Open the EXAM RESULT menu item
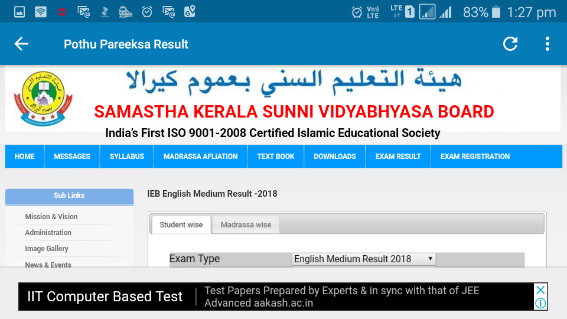567x319 pixels. coord(398,156)
